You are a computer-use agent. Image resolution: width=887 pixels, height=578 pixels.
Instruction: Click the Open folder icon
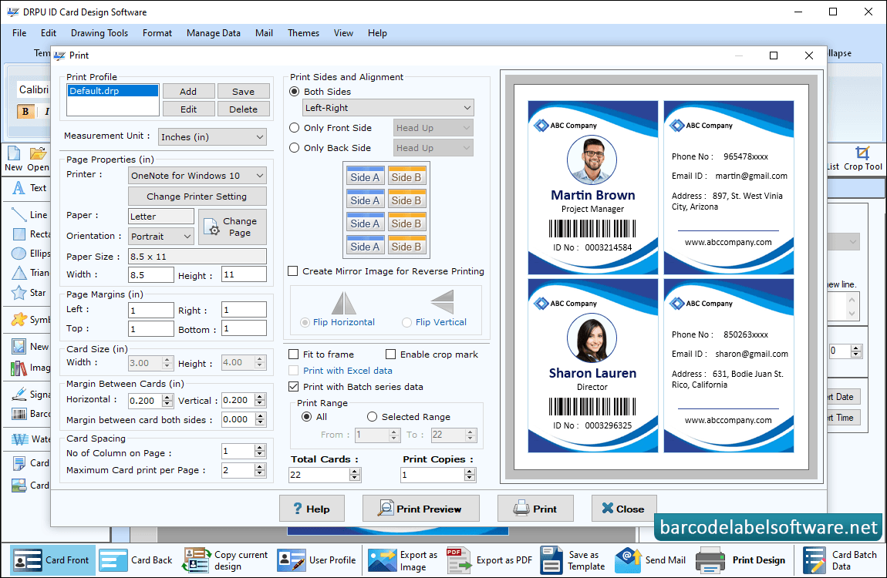pos(38,153)
